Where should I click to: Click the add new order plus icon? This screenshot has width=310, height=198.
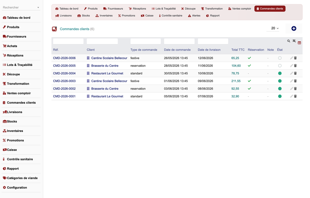pos(294,28)
